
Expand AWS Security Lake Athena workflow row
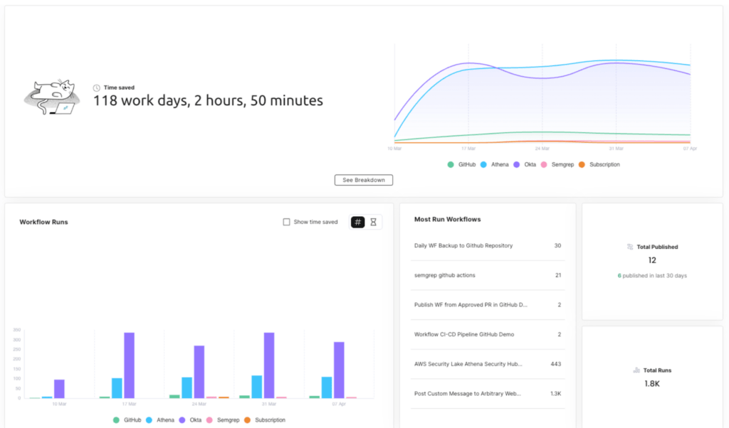(x=468, y=363)
